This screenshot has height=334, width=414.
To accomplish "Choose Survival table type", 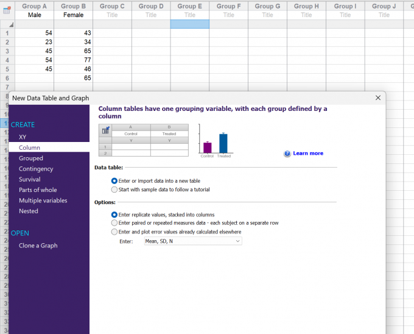I will 30,179.
